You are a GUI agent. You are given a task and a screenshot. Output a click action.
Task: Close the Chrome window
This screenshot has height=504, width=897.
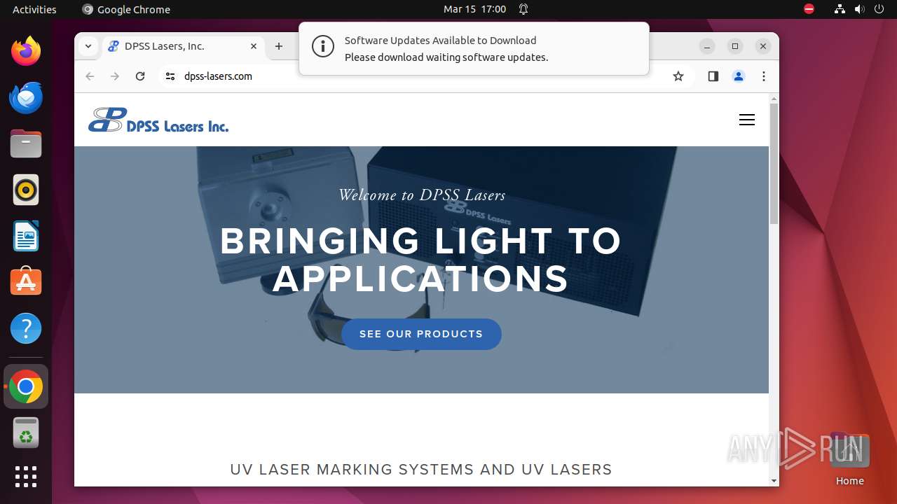tap(763, 46)
